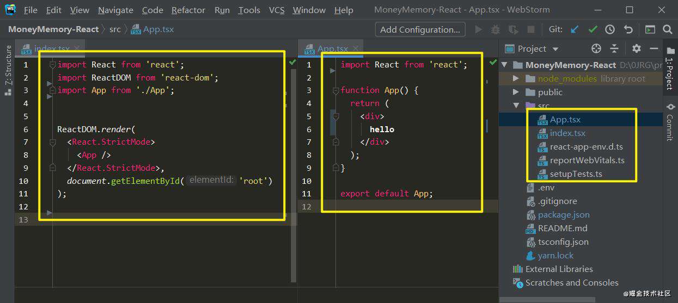678x303 pixels.
Task: Click the Git Rollback arrow icon
Action: click(628, 29)
